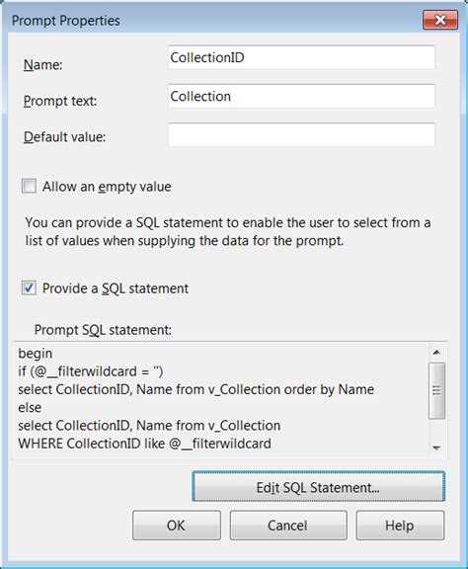
Task: Close the Prompt Properties dialog
Action: 440,20
